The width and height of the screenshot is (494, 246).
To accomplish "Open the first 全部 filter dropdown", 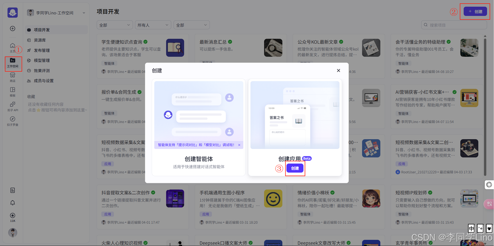I will pos(115,25).
